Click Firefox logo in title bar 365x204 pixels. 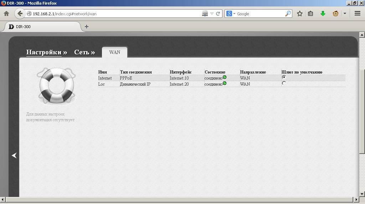pyautogui.click(x=3, y=3)
